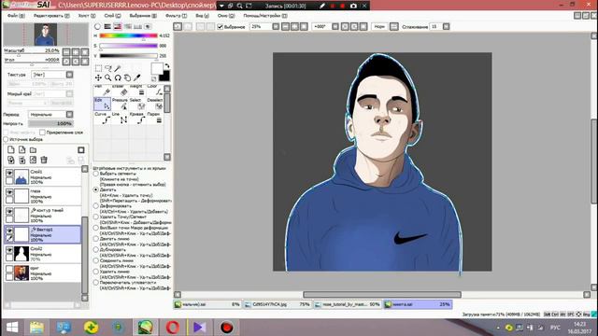Select the rectangular selection tool

pos(98,68)
